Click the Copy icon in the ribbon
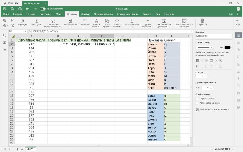243x152 pixels. 5,20
